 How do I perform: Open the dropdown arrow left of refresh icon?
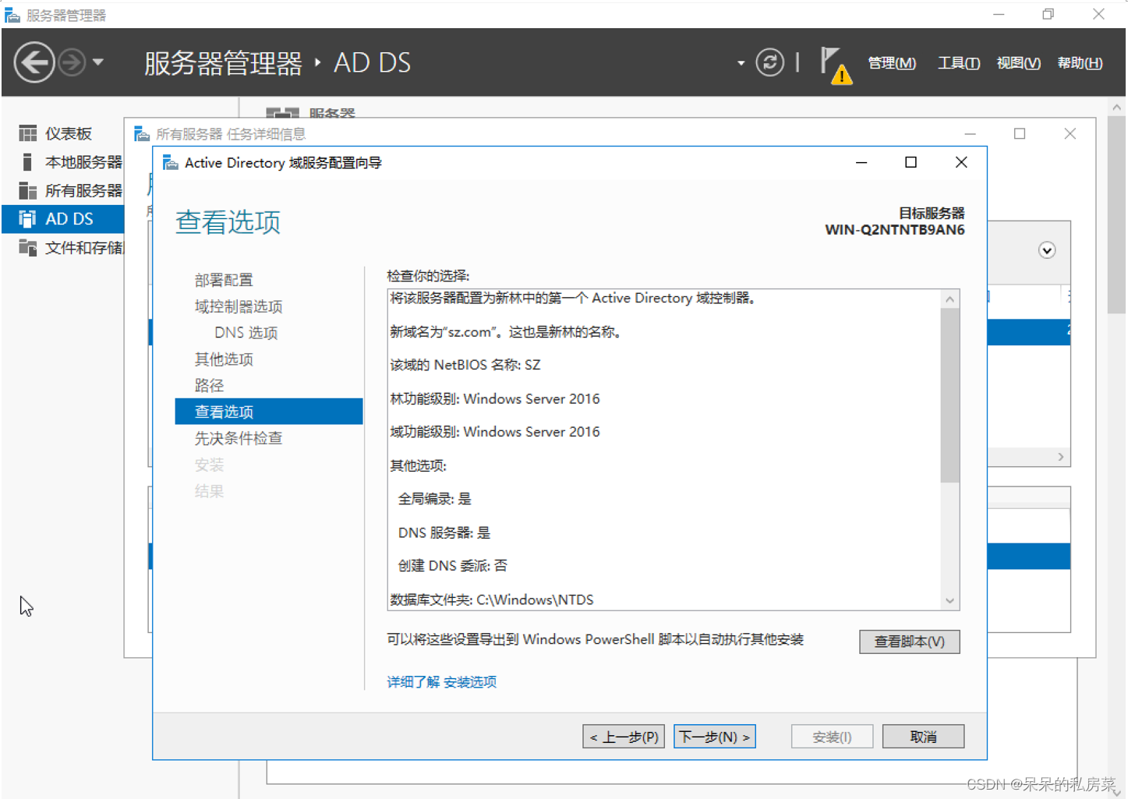pos(741,63)
